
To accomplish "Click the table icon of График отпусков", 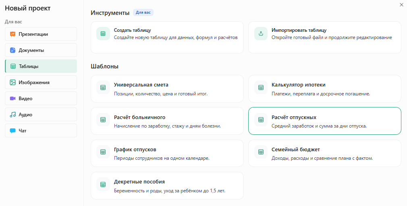I will (103, 152).
